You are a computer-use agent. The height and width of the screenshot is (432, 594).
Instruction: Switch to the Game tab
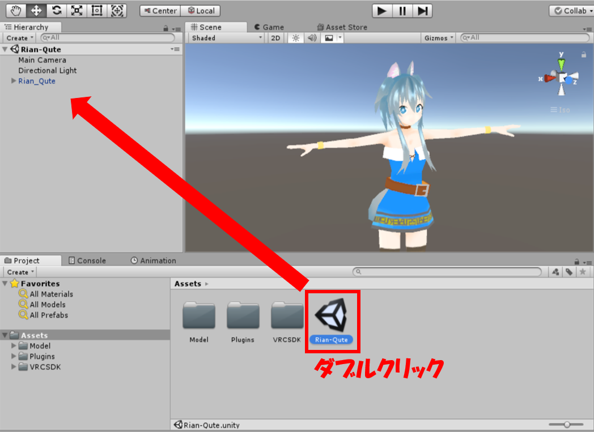(269, 27)
